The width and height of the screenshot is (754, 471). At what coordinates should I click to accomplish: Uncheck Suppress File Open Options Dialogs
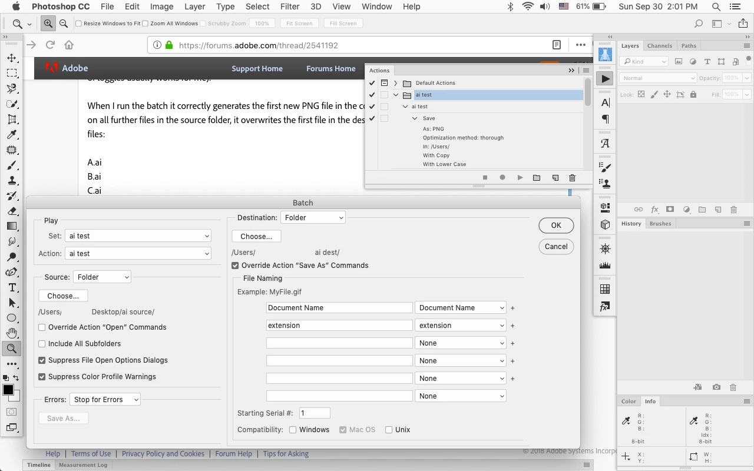(x=42, y=360)
